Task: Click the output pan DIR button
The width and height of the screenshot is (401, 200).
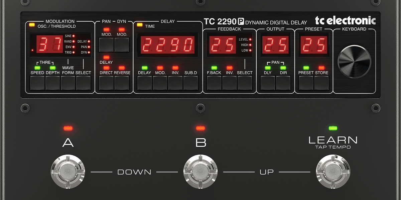Action: click(283, 83)
